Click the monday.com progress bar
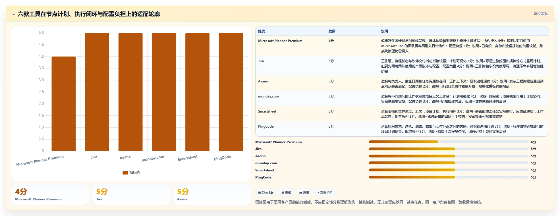 point(449,163)
